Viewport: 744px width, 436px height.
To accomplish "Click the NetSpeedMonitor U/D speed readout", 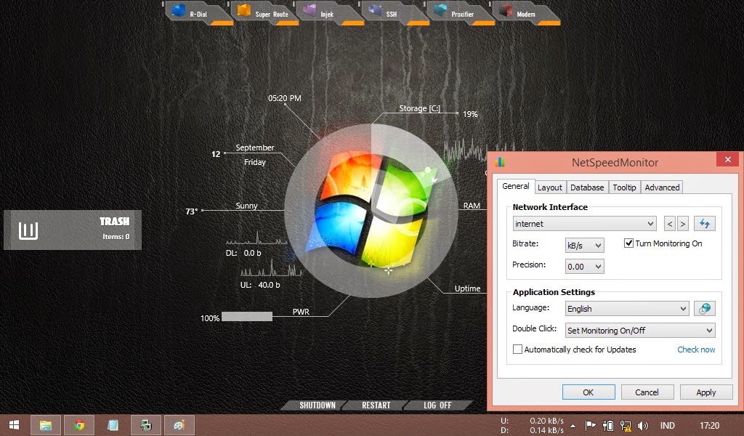I will click(533, 426).
